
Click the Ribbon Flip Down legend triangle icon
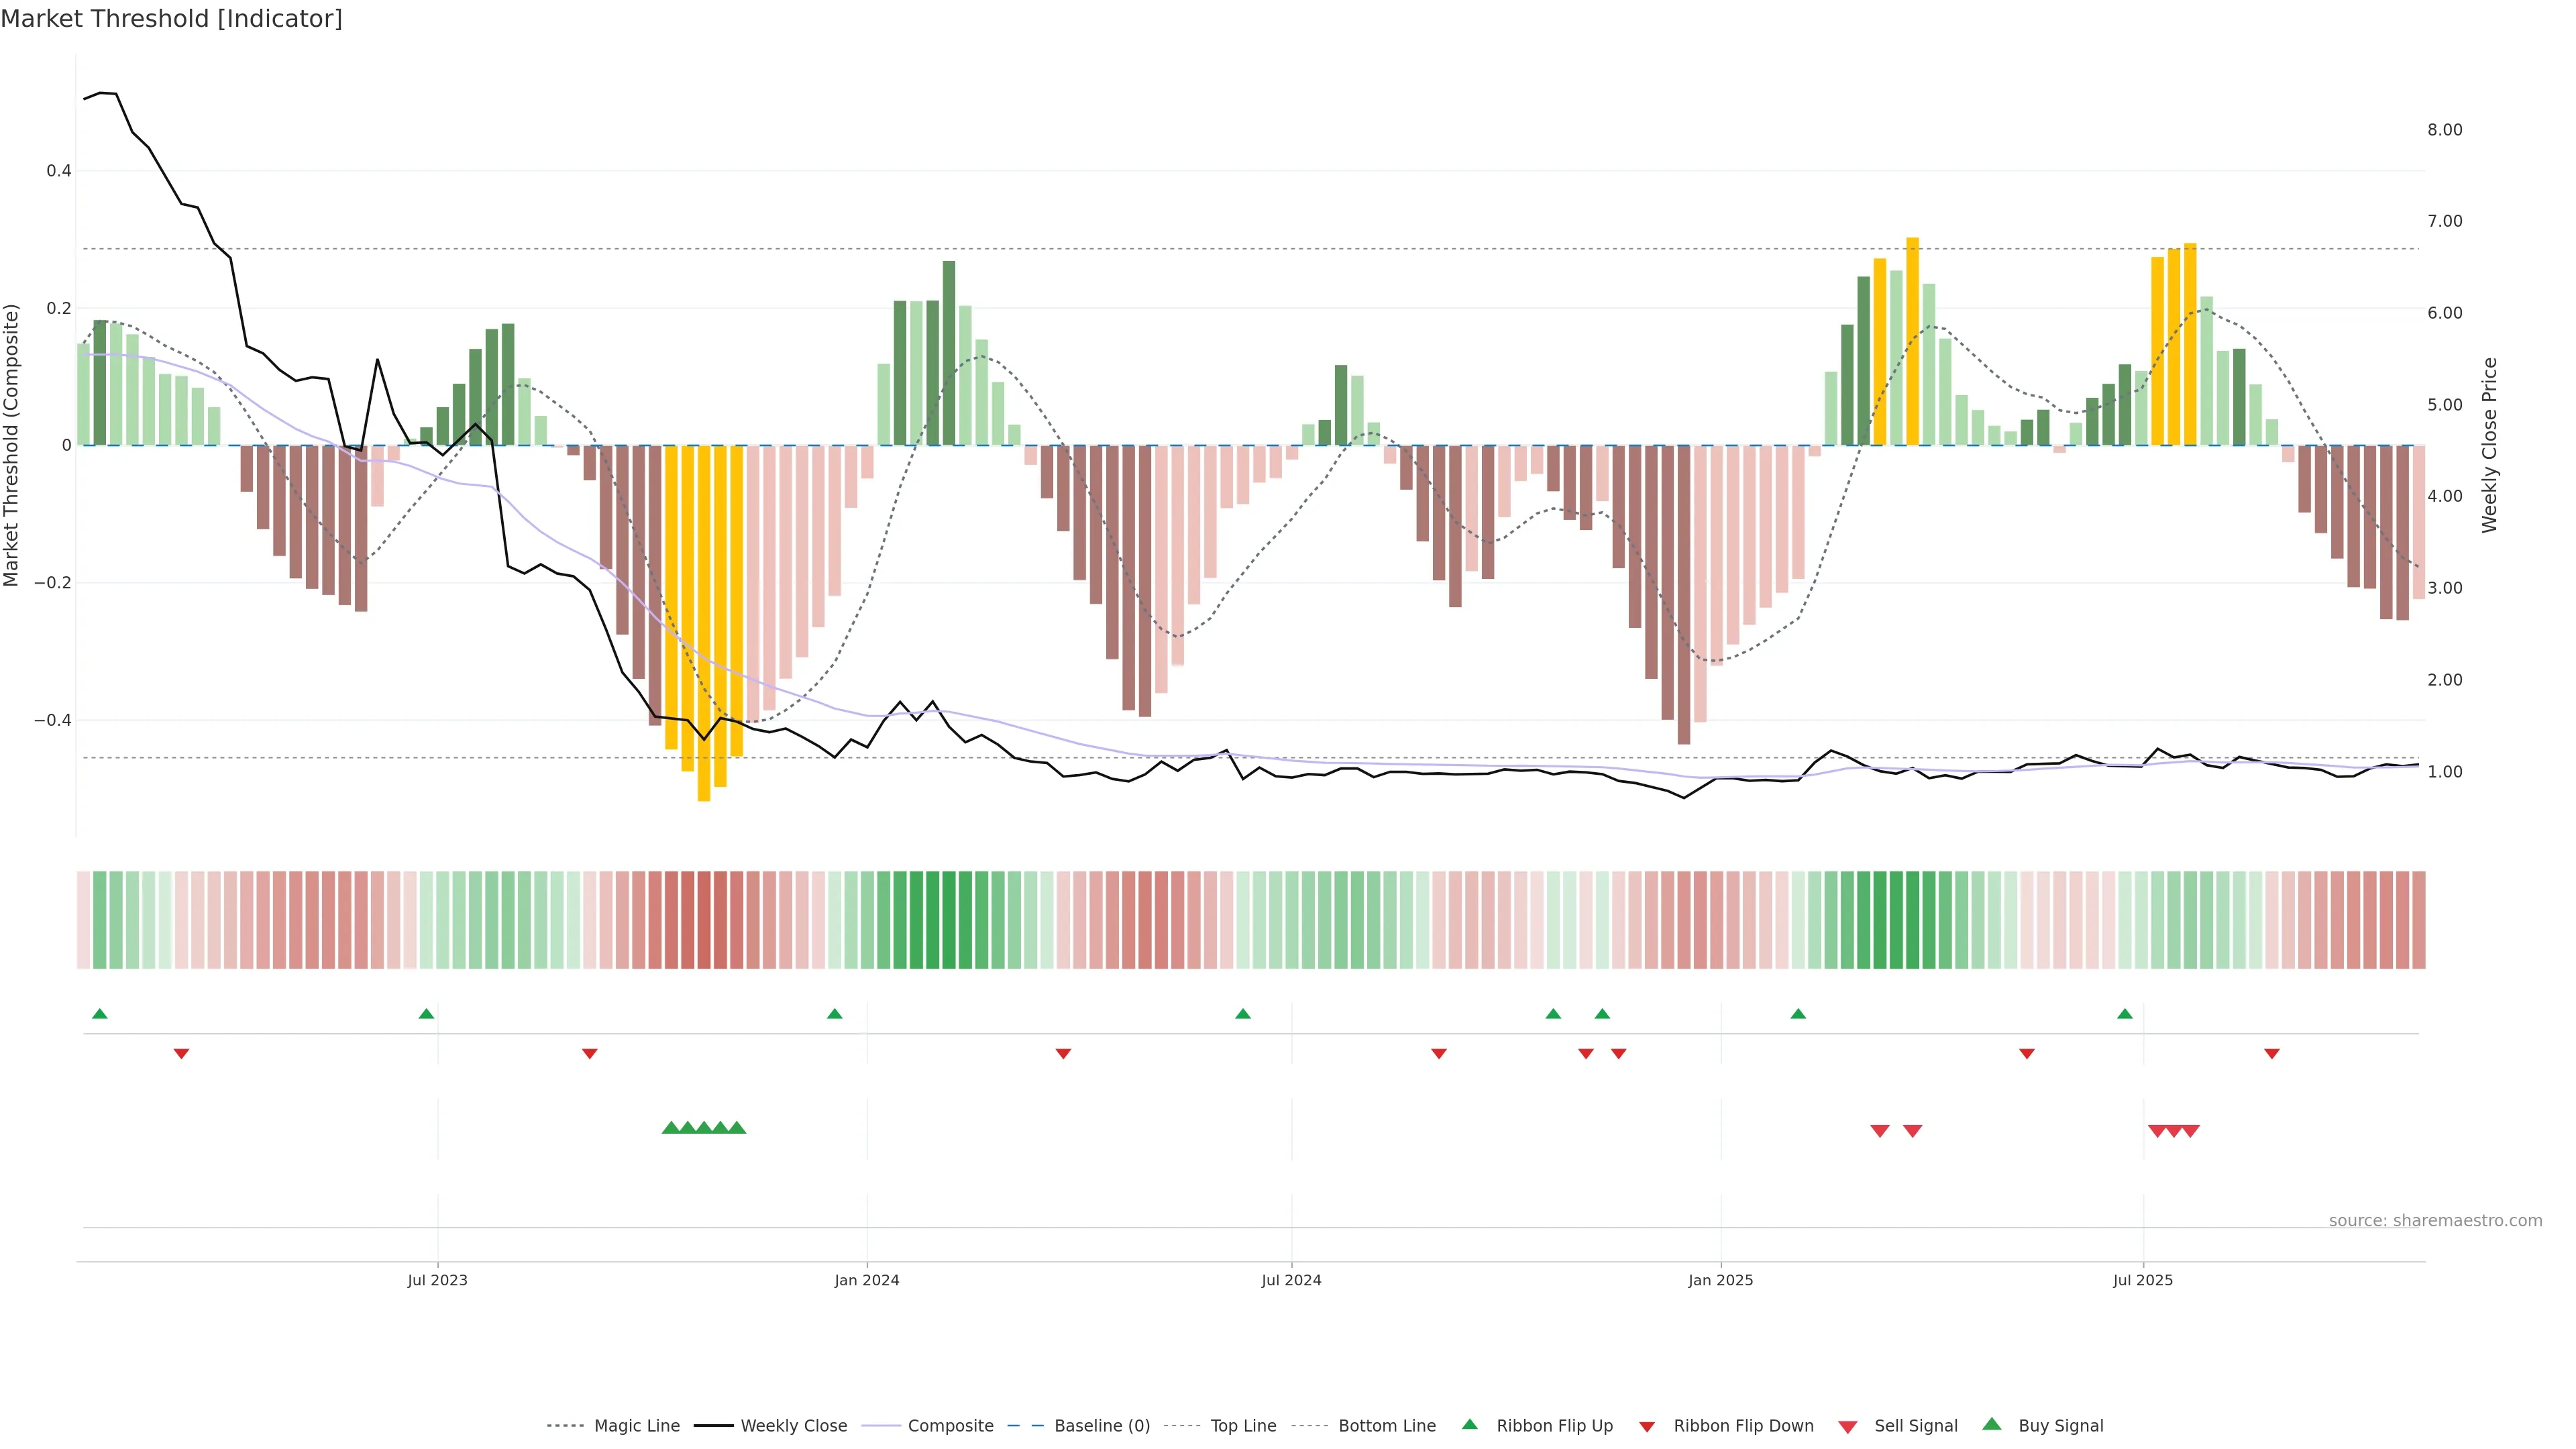[x=1646, y=1426]
